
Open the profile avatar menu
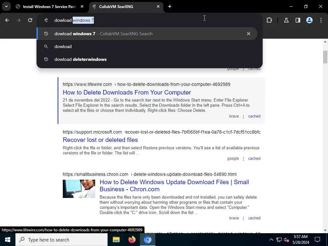(x=309, y=20)
